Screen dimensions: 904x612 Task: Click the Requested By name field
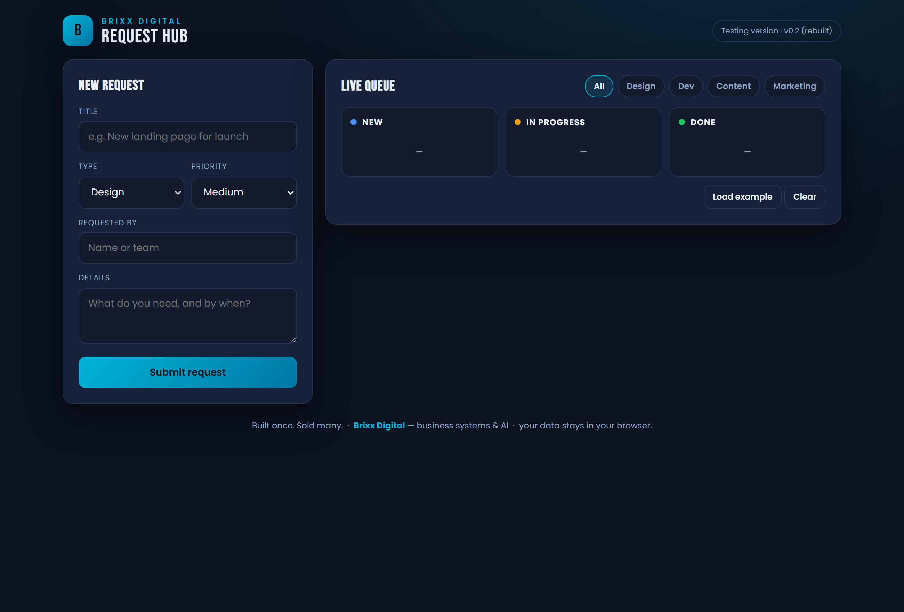click(187, 248)
